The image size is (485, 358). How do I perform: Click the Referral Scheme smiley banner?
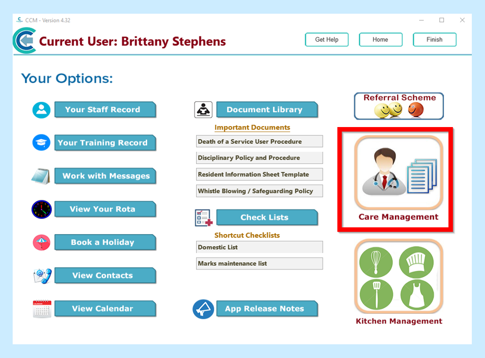click(399, 106)
